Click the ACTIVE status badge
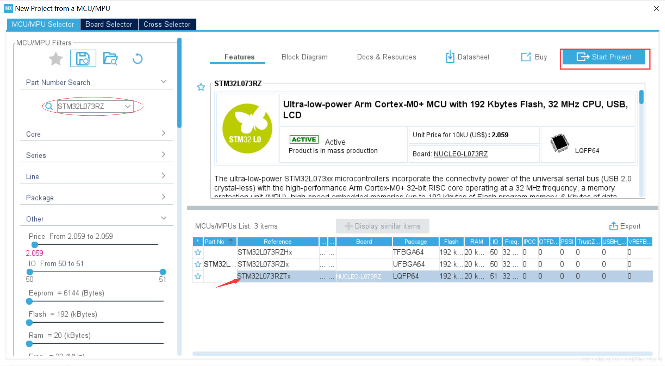 [304, 140]
